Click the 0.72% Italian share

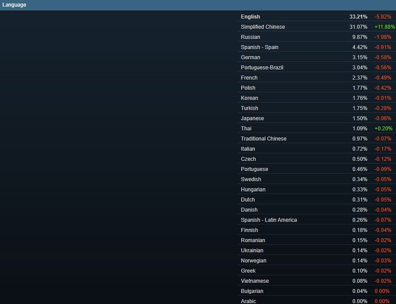[360, 149]
